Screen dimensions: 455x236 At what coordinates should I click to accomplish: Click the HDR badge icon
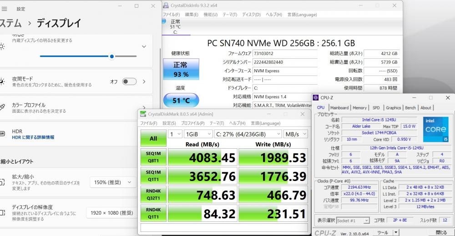[2, 134]
